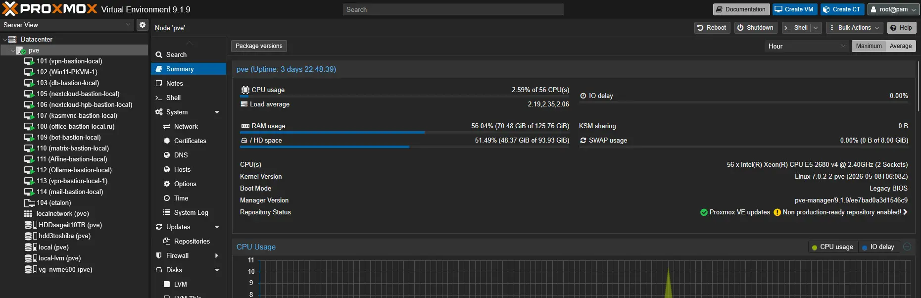Image resolution: width=921 pixels, height=298 pixels.
Task: Open Options menu item
Action: click(188, 184)
